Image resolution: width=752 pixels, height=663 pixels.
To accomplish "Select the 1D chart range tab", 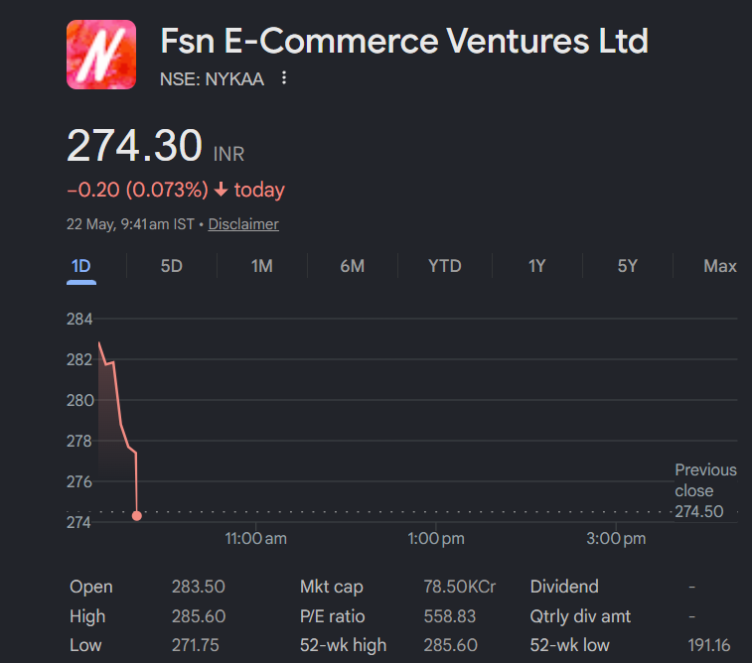I will pos(81,266).
